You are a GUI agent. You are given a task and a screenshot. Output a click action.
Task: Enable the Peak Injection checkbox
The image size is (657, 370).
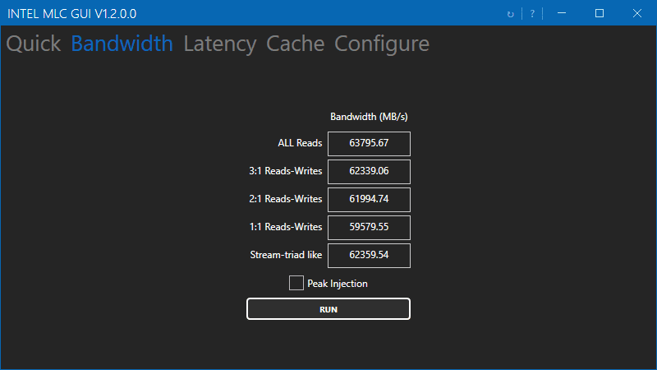[x=296, y=284]
